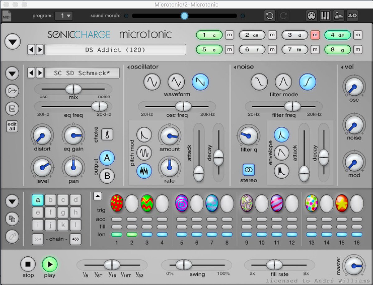Go to next preset after DS Addict
This screenshot has width=373, height=285.
[39, 50]
